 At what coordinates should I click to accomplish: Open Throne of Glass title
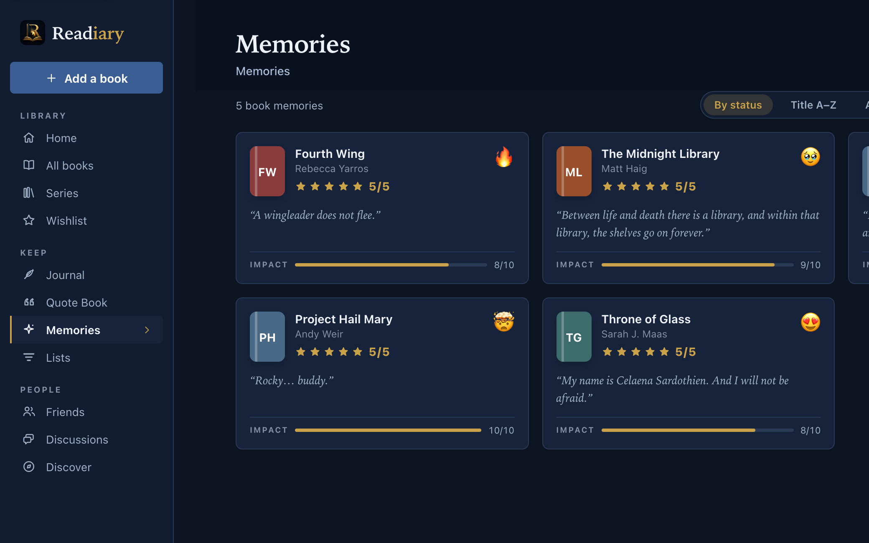(646, 319)
